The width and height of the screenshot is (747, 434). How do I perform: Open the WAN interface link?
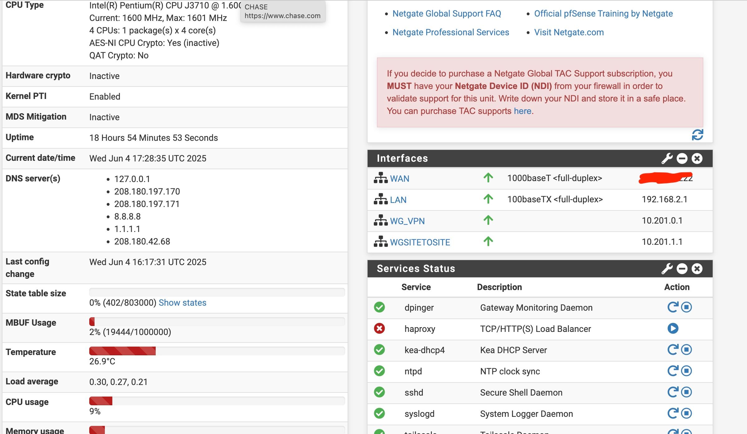(x=399, y=179)
